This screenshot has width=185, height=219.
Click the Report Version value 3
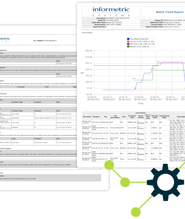(x=106, y=27)
